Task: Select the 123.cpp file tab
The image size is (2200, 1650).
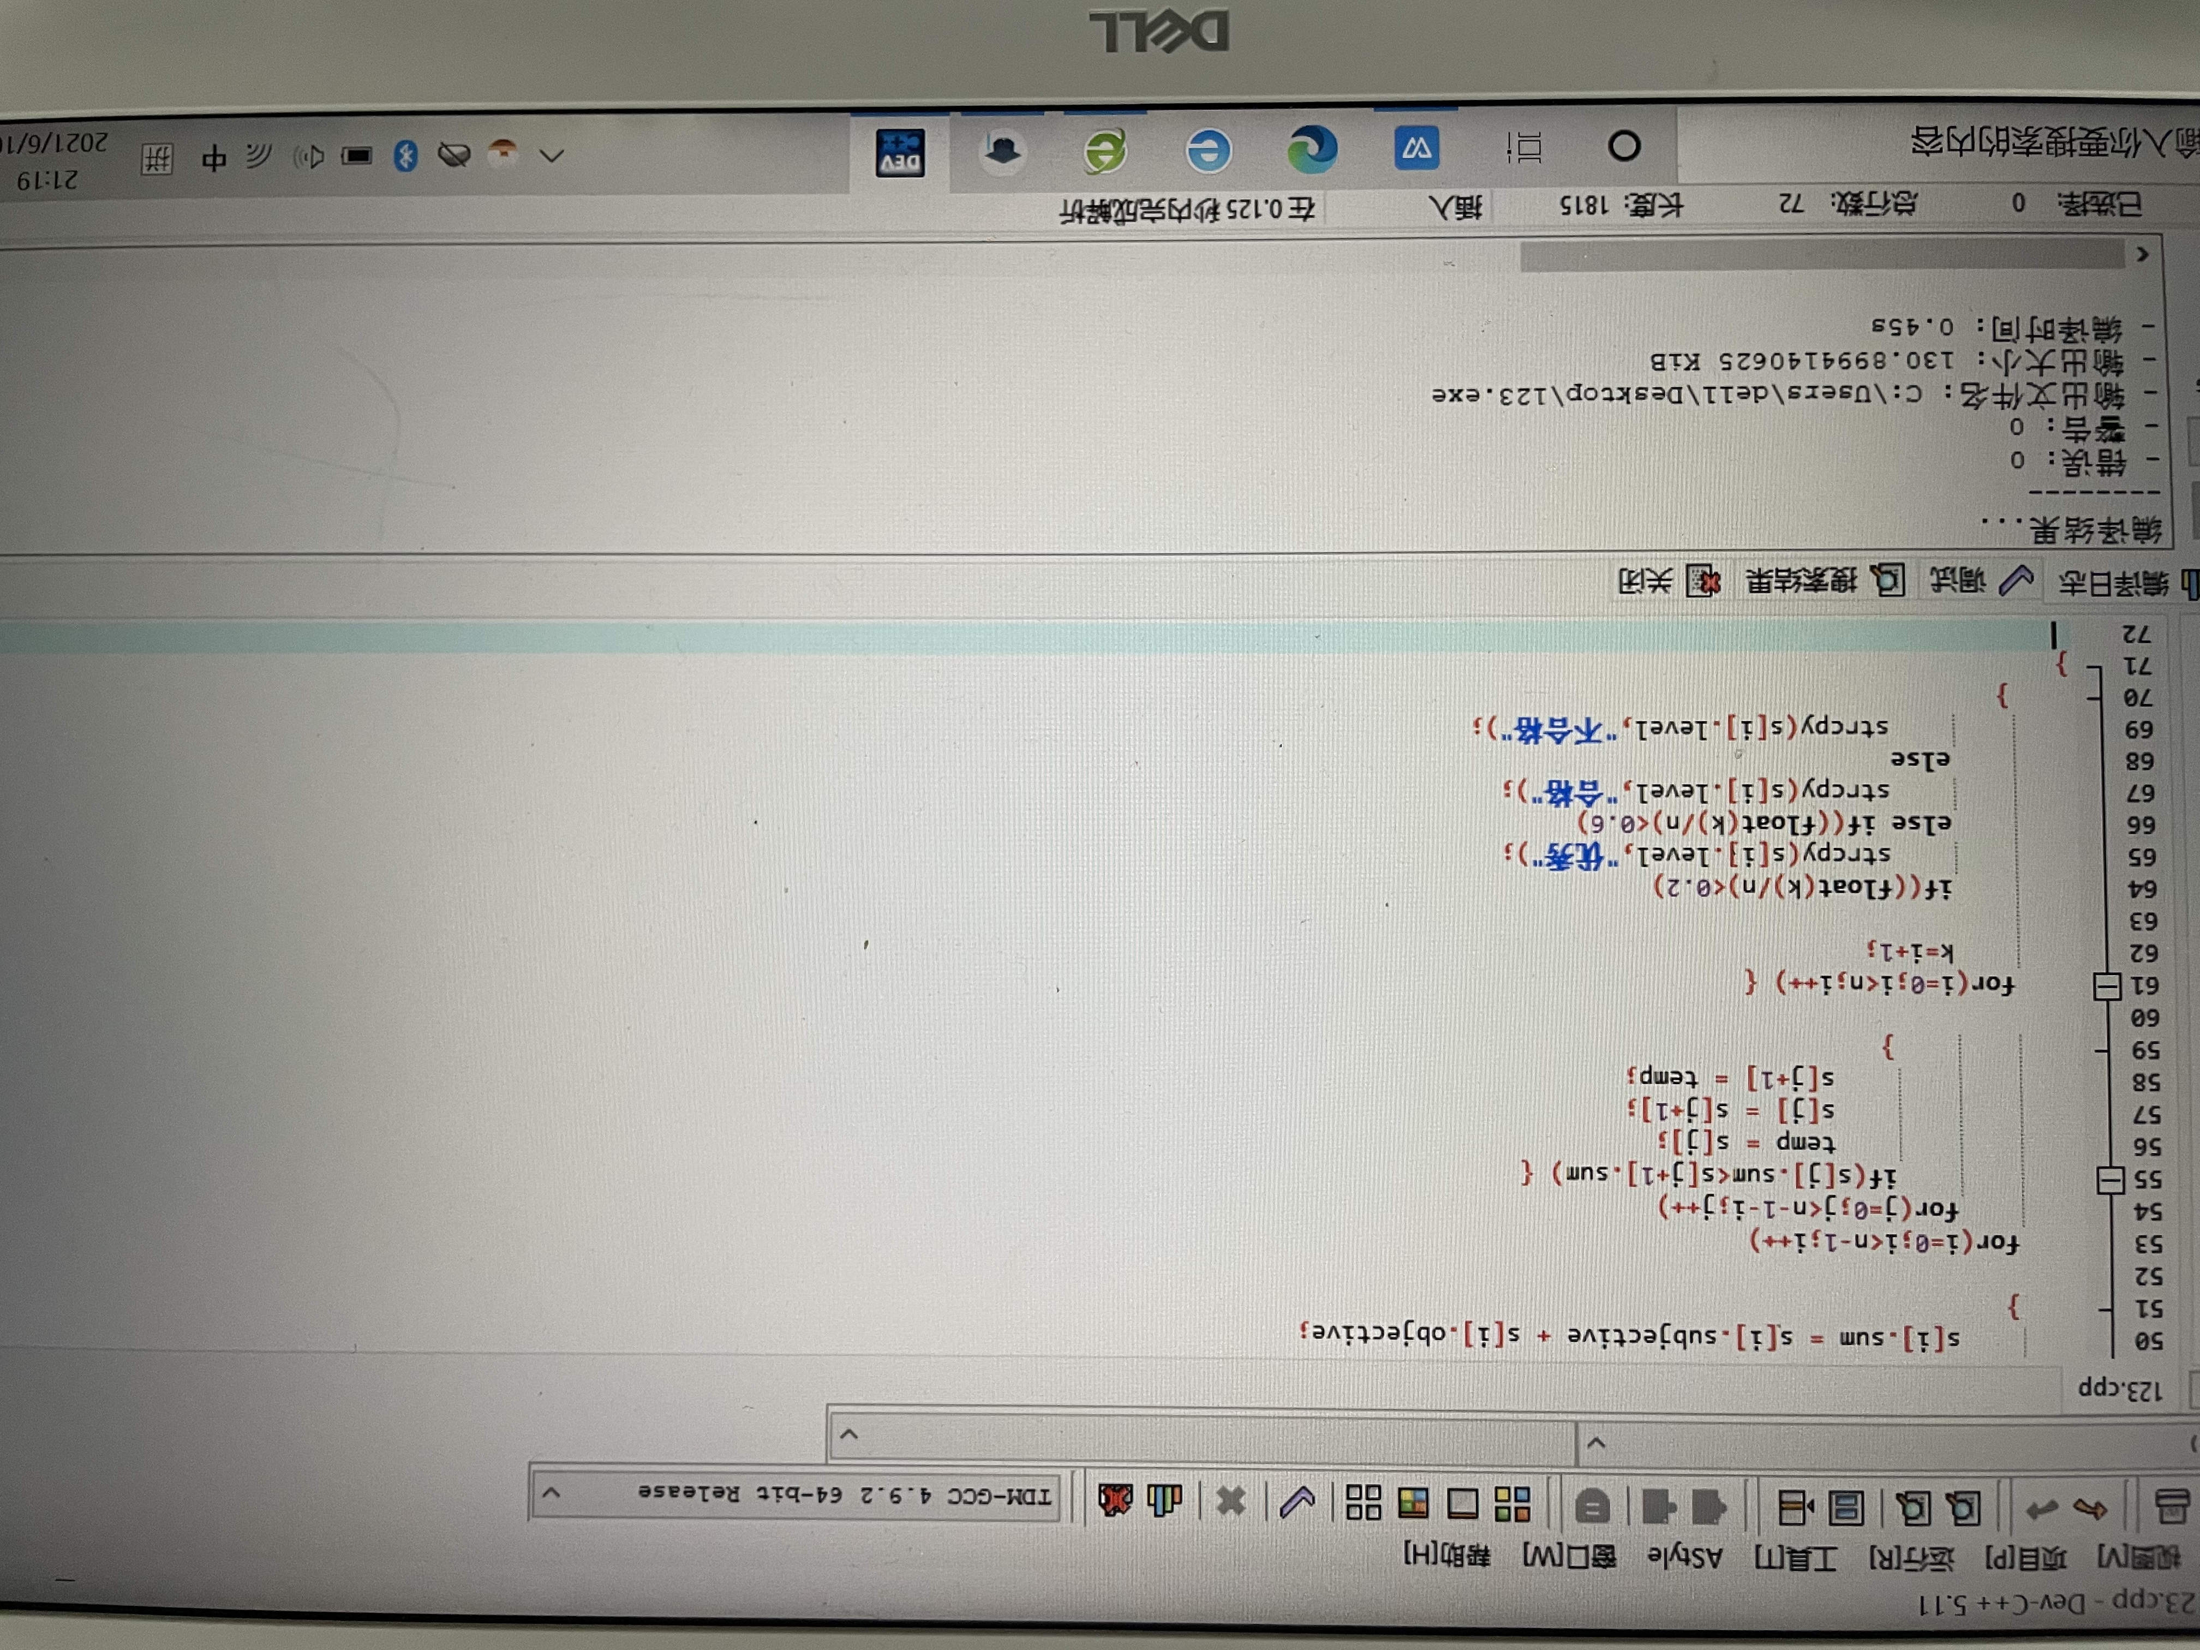Action: coord(2119,1389)
